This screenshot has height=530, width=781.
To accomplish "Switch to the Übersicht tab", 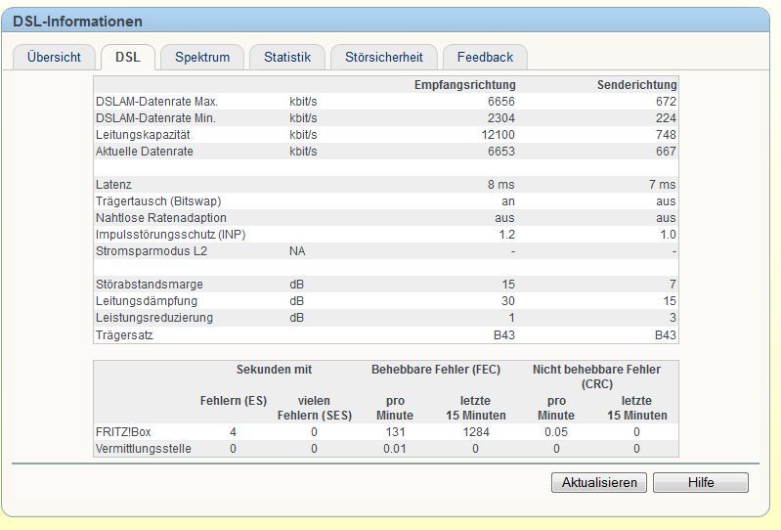I will click(x=54, y=58).
